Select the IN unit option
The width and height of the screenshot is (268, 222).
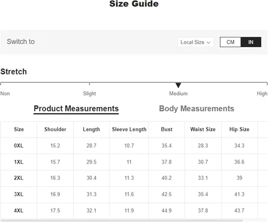pos(251,42)
